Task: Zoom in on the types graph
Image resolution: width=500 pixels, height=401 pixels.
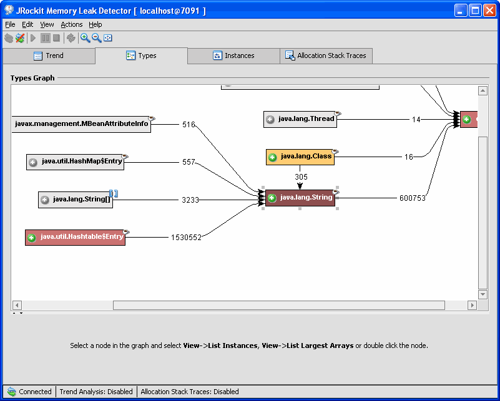Action: point(85,38)
